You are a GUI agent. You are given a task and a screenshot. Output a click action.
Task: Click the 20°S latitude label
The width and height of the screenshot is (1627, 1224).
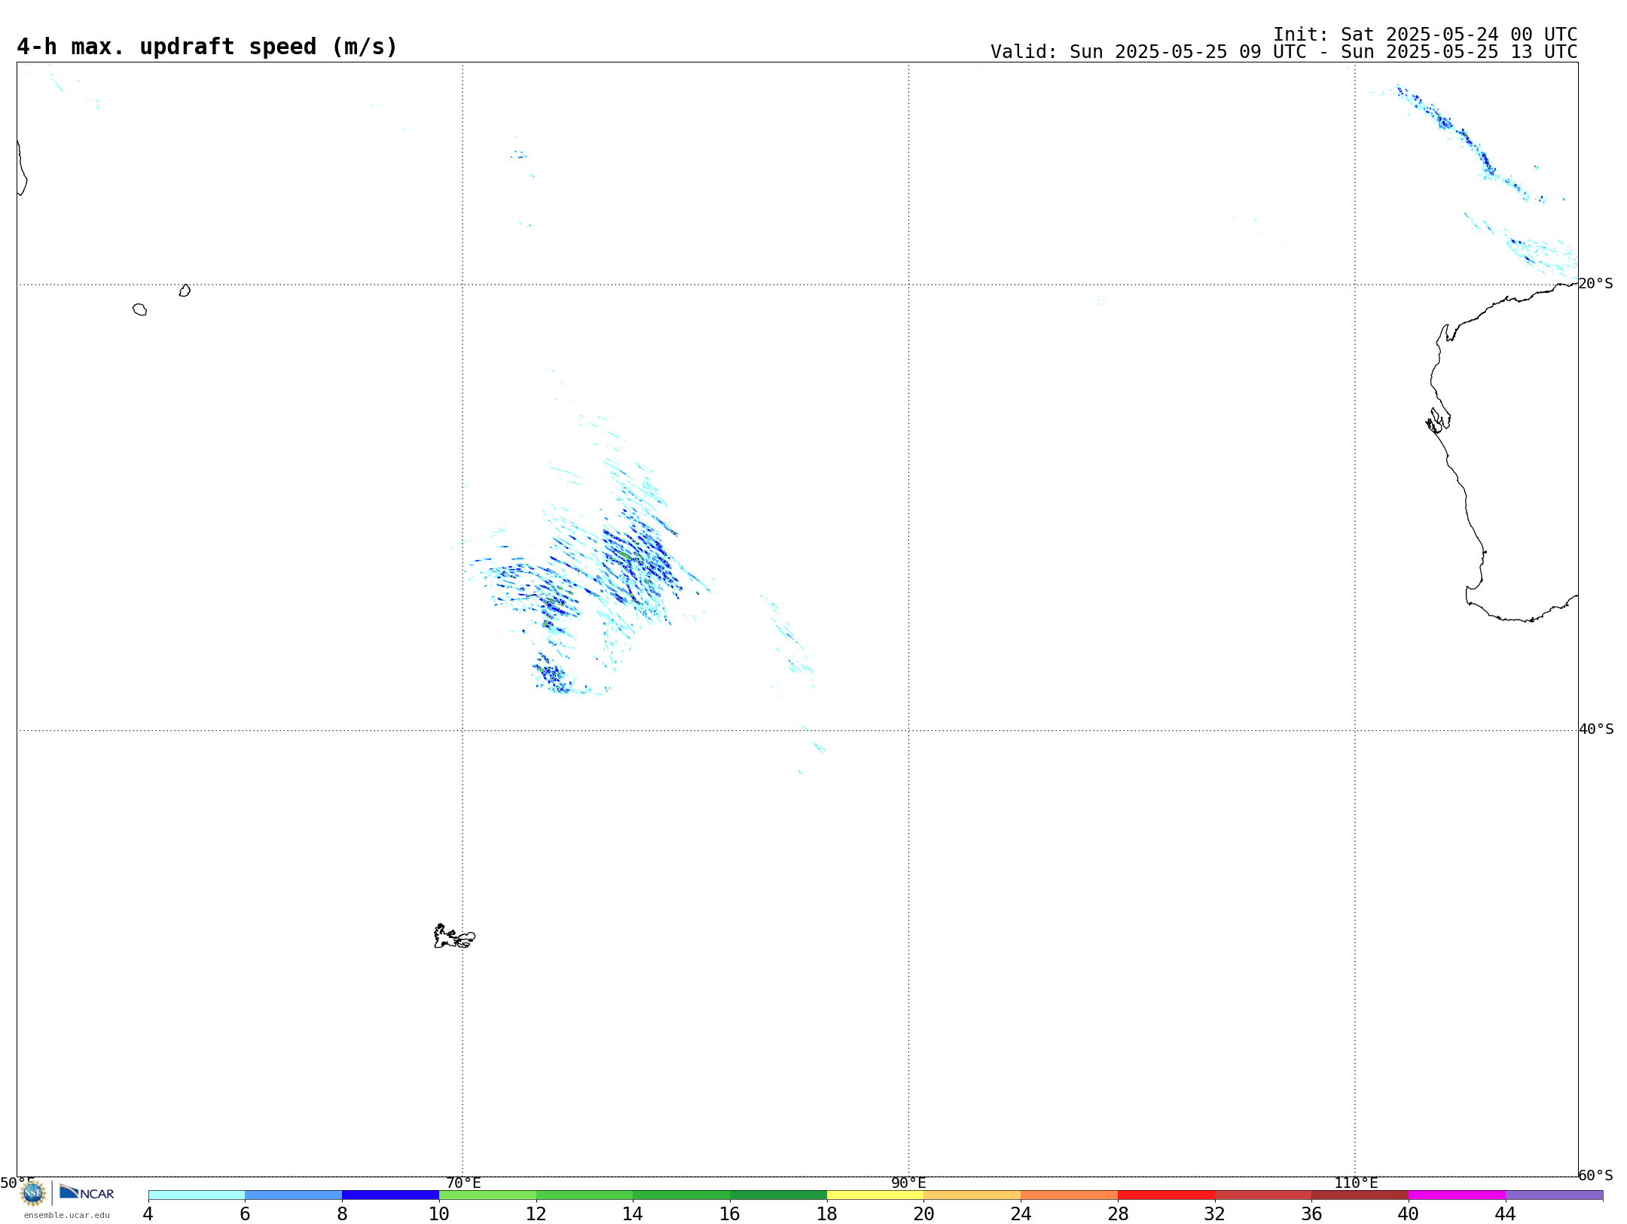click(x=1595, y=283)
